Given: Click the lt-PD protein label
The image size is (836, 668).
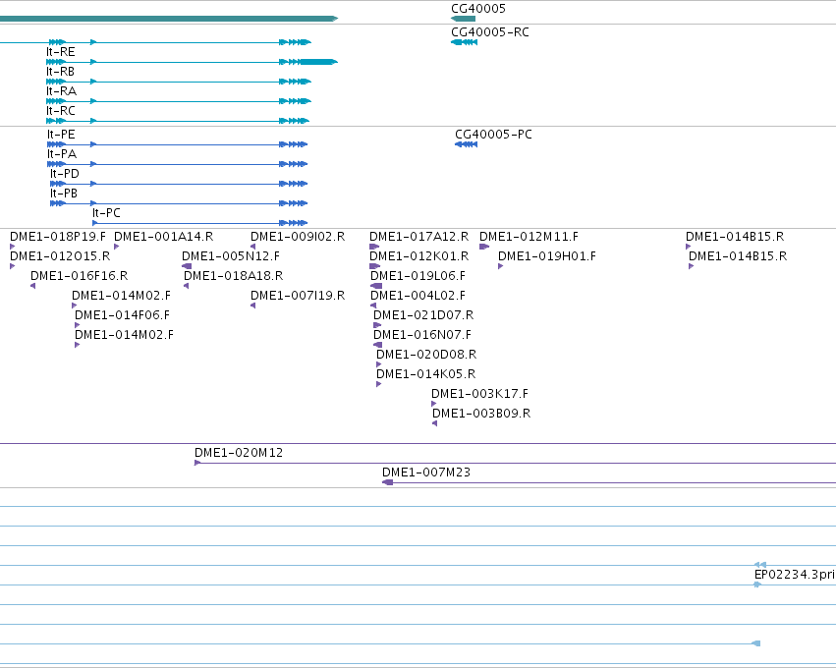Looking at the screenshot, I should [64, 174].
